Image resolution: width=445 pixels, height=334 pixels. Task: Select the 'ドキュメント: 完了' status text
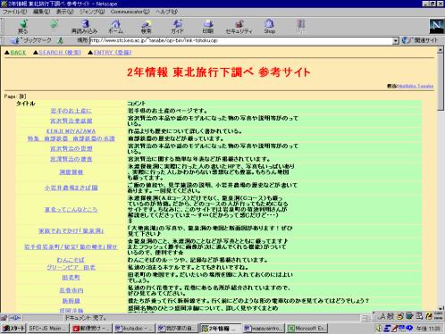(86, 318)
